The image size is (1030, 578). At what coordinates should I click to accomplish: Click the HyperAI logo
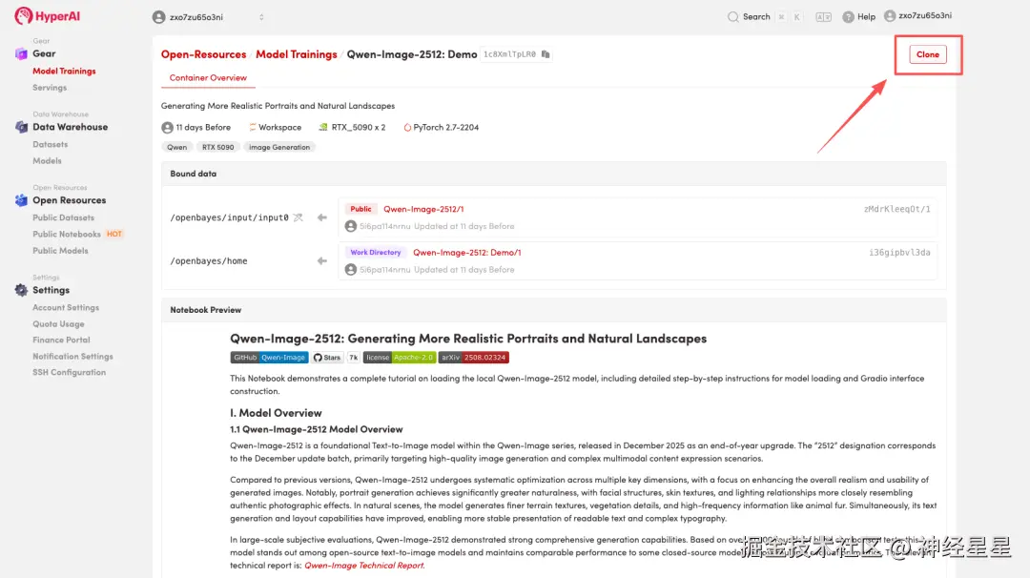click(x=47, y=16)
